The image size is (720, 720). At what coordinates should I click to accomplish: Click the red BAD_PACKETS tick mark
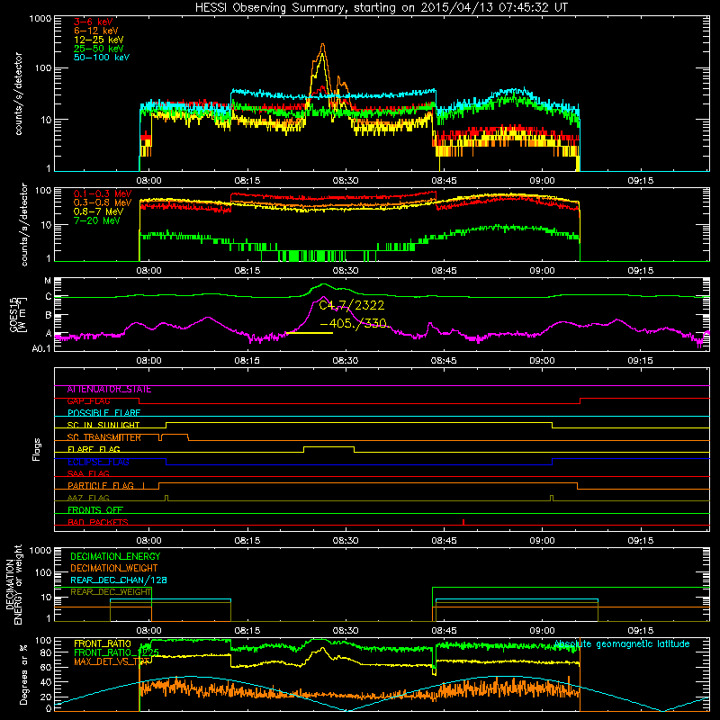coord(463,522)
